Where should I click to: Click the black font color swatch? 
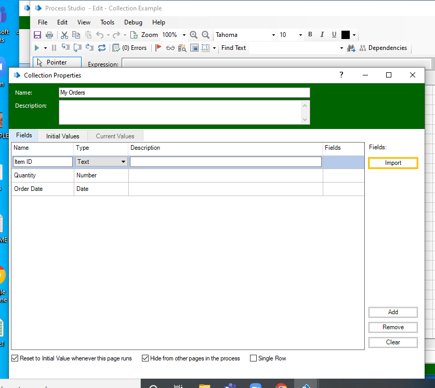346,35
